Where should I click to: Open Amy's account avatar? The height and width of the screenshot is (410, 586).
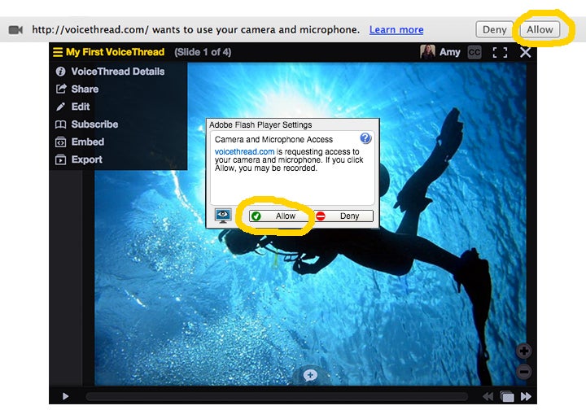tap(427, 52)
